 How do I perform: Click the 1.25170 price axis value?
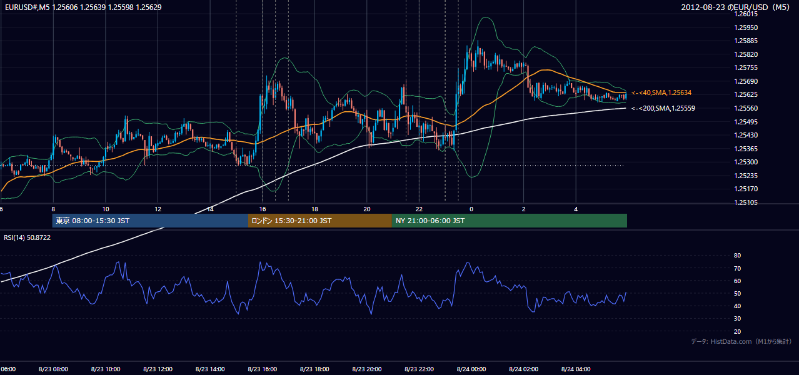click(x=745, y=189)
